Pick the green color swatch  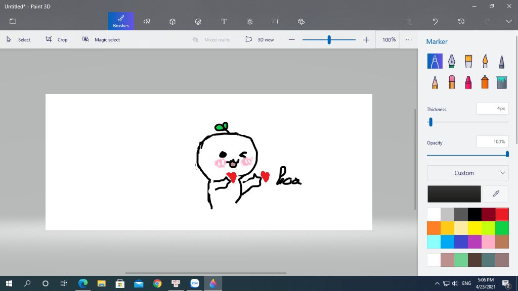(502, 228)
